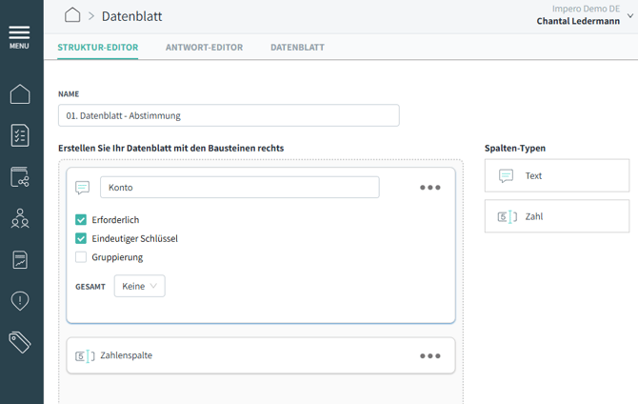Switch to the Antwort-Editor tab
This screenshot has height=404, width=638.
tap(204, 48)
